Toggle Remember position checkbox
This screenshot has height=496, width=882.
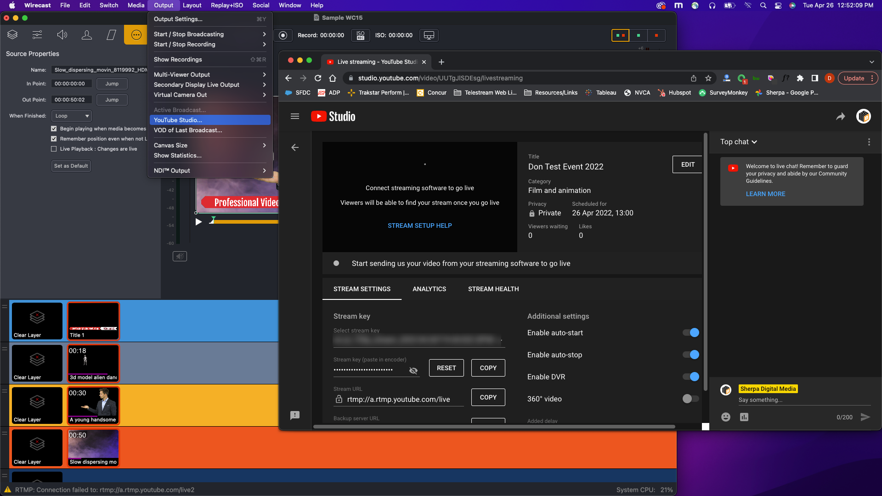(x=54, y=139)
